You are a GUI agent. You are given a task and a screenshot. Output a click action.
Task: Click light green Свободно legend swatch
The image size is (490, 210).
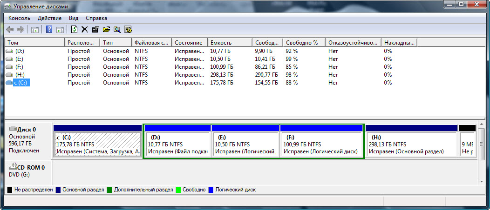coord(178,190)
